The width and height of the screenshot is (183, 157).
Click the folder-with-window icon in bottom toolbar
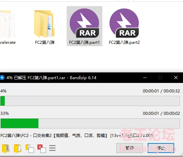pos(30,149)
